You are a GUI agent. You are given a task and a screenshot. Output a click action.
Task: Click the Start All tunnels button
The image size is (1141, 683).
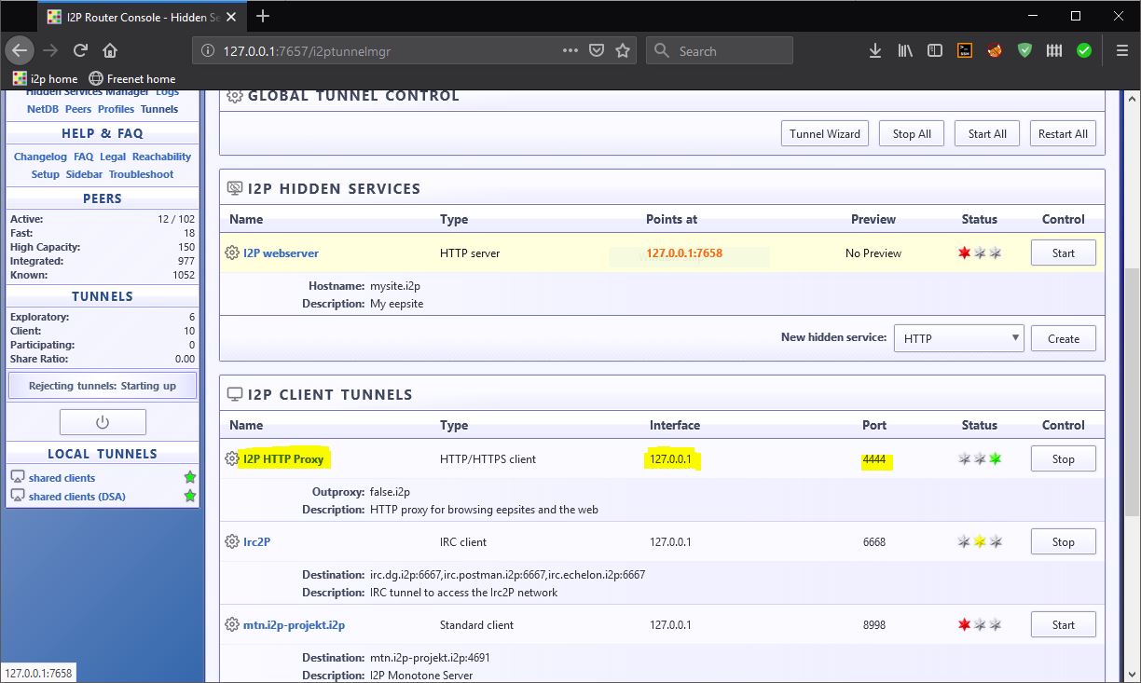pyautogui.click(x=987, y=133)
